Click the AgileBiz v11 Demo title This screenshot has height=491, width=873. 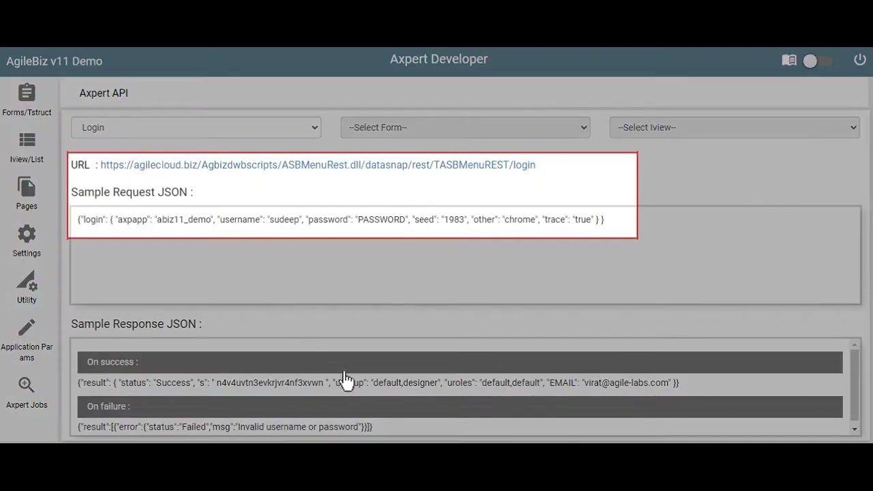[55, 61]
